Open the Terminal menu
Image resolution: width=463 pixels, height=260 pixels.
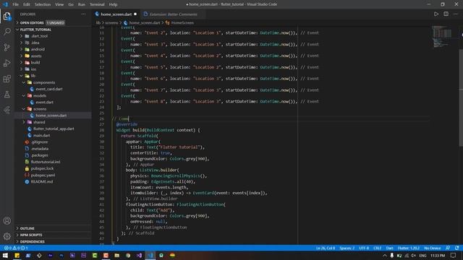click(97, 4)
